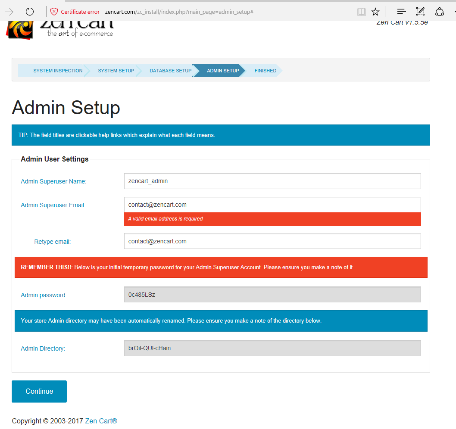456x429 pixels.
Task: Go to System Setup step
Action: tap(116, 71)
